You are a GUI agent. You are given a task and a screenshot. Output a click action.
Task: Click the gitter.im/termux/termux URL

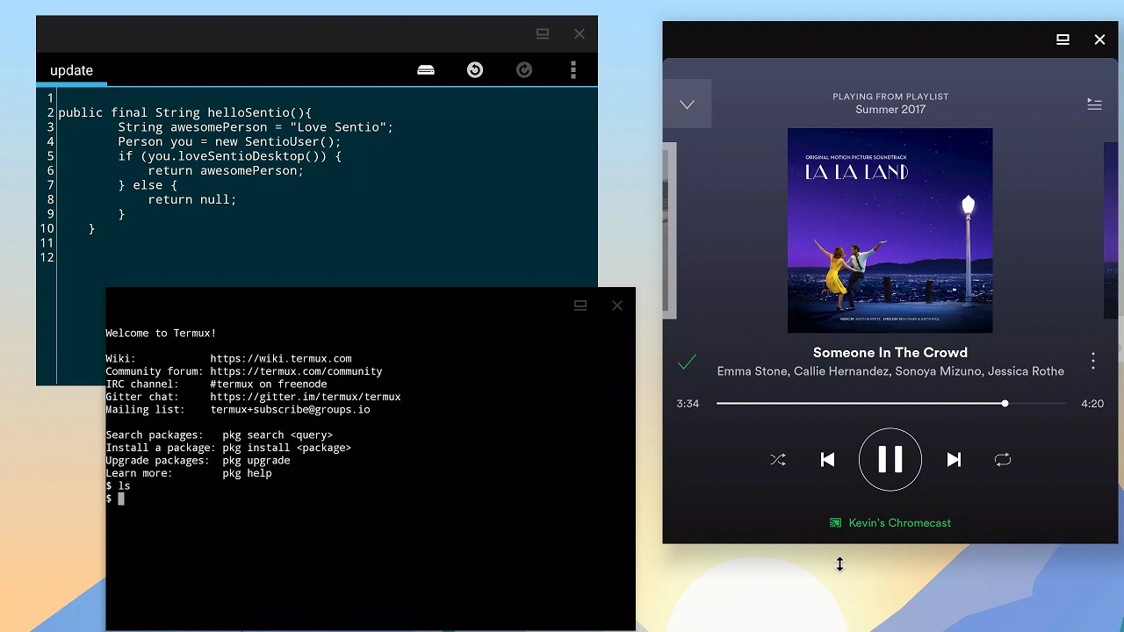tap(306, 397)
